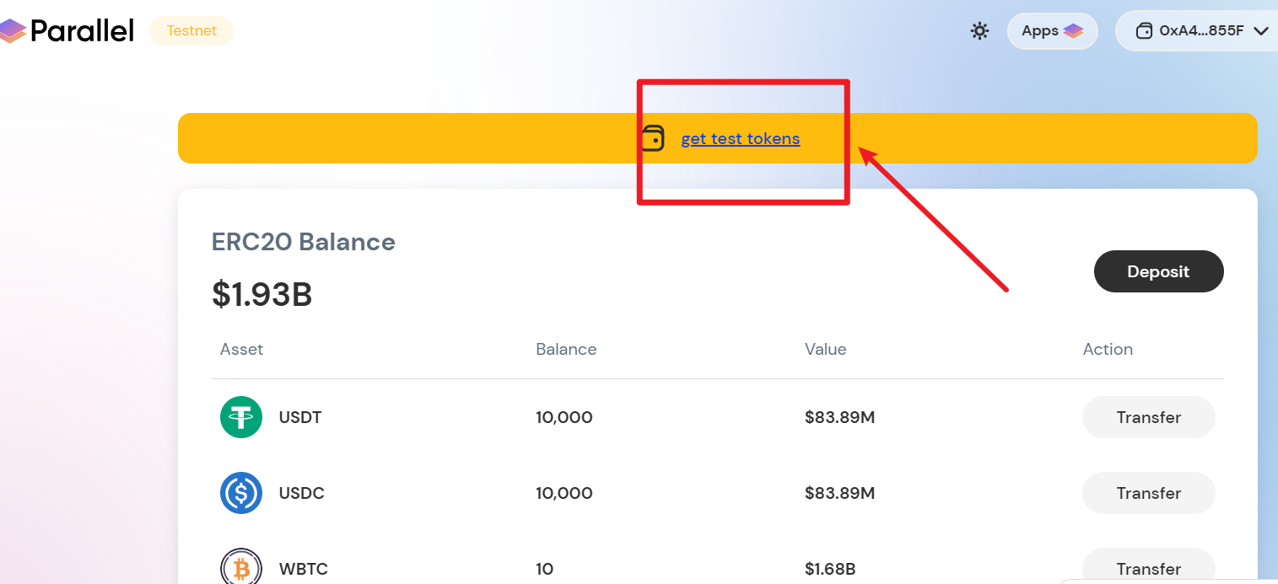This screenshot has width=1278, height=584.
Task: Click the Parallel logo icon
Action: pos(12,31)
